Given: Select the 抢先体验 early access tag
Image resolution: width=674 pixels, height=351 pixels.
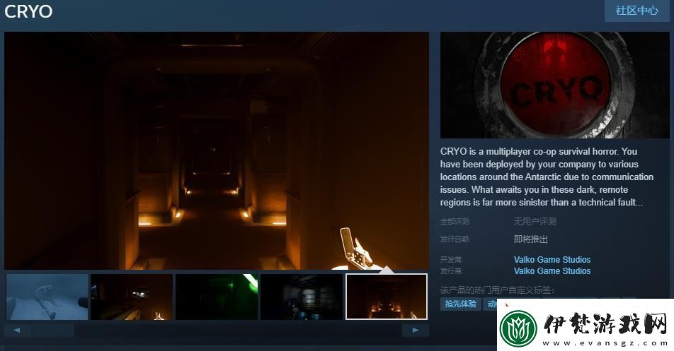Looking at the screenshot, I should coord(460,304).
